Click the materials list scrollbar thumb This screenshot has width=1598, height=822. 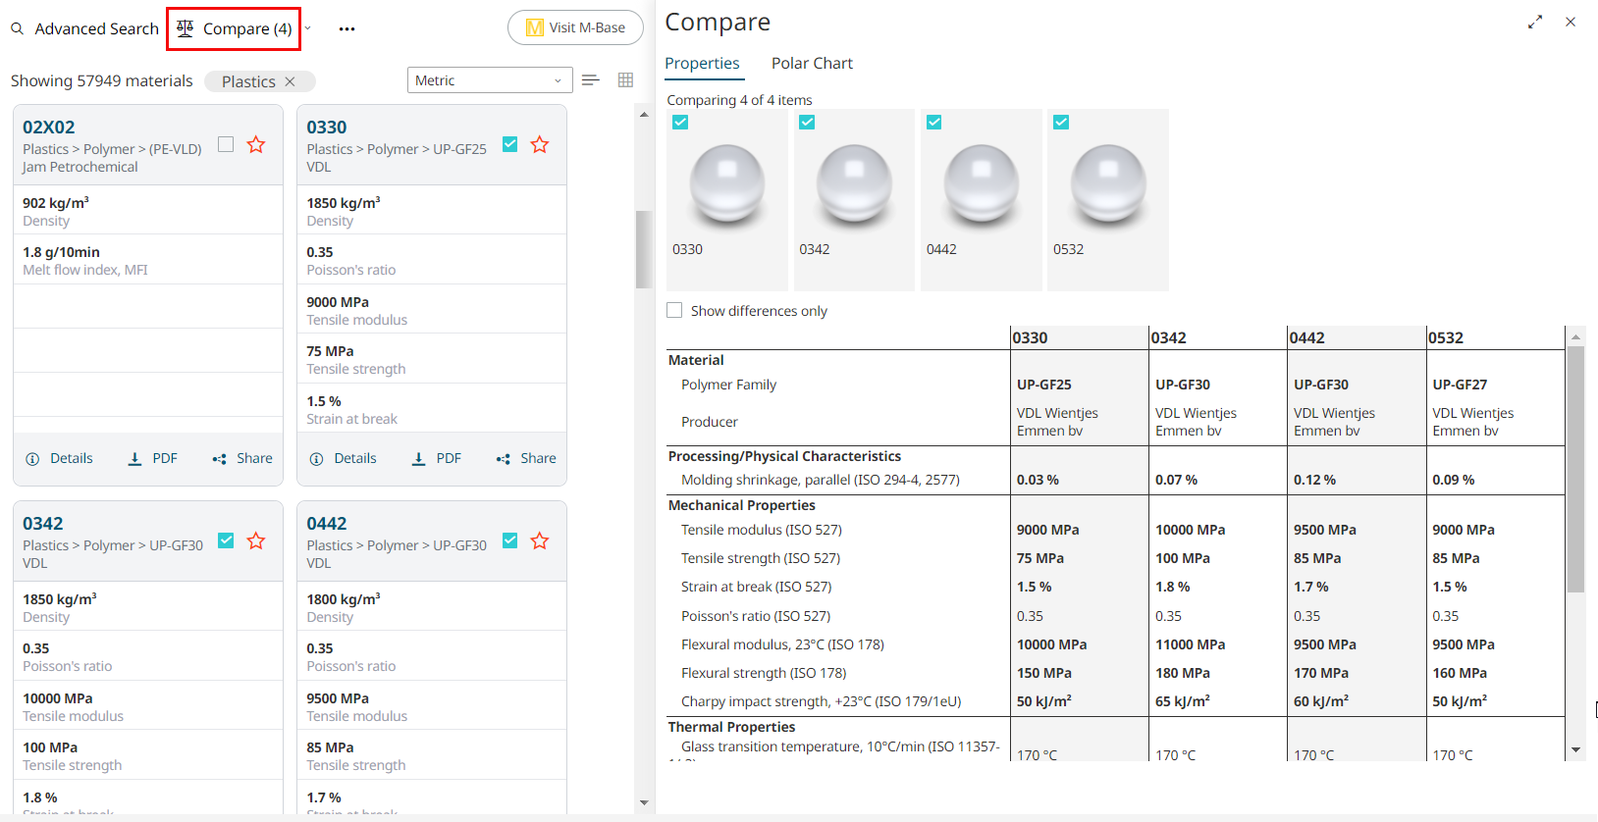(644, 249)
